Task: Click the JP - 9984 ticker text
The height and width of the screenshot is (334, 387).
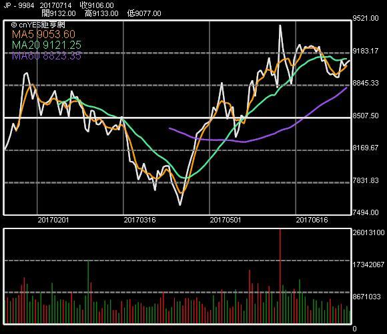Action: pos(19,5)
